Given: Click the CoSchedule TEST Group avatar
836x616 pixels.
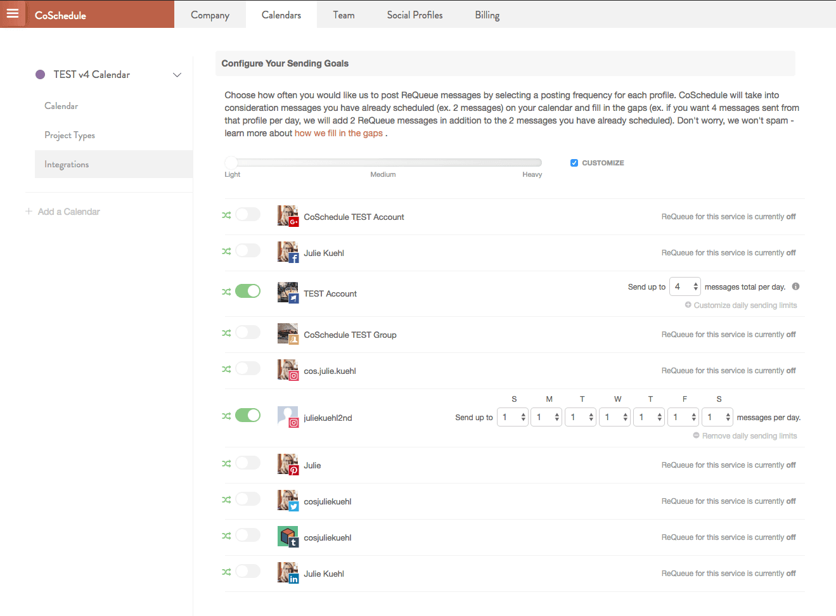Looking at the screenshot, I should coord(288,334).
